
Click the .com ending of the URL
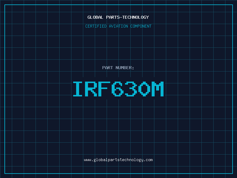click(x=148, y=160)
